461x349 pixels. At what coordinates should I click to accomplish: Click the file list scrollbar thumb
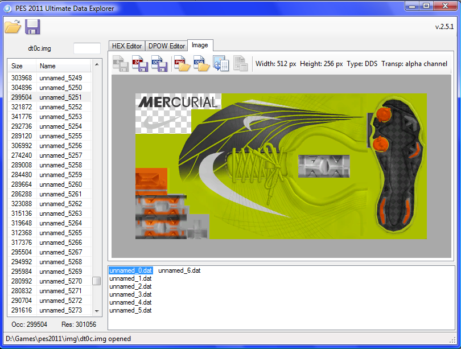96,281
